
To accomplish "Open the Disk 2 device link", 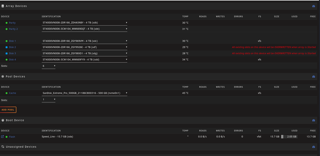I will (12, 47).
